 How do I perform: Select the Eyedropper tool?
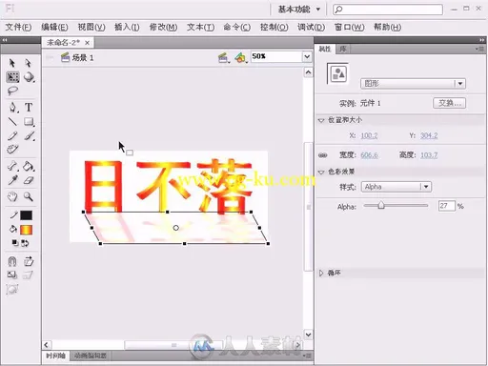pyautogui.click(x=12, y=180)
